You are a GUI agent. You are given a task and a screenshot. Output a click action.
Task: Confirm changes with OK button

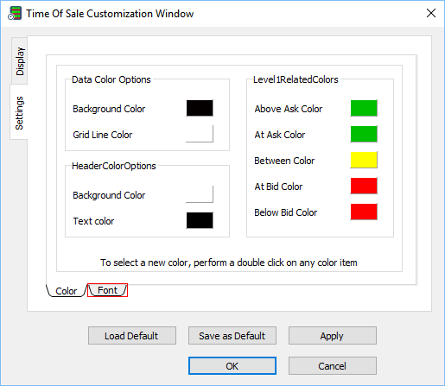click(232, 366)
